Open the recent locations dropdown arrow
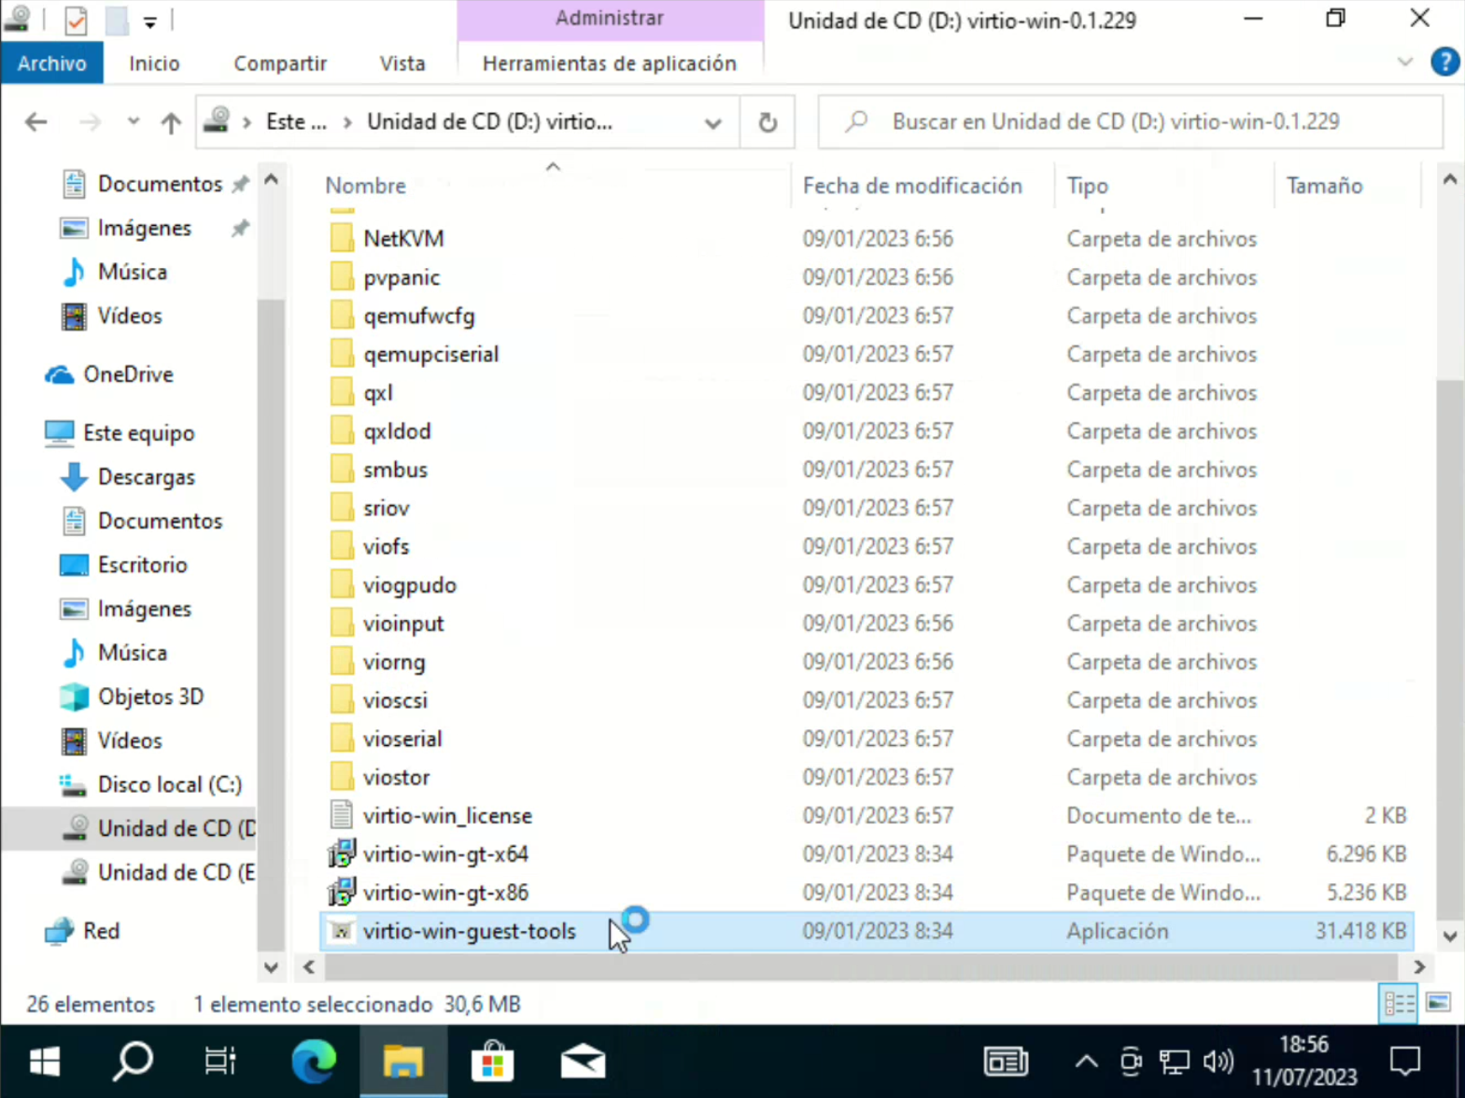 coord(134,122)
